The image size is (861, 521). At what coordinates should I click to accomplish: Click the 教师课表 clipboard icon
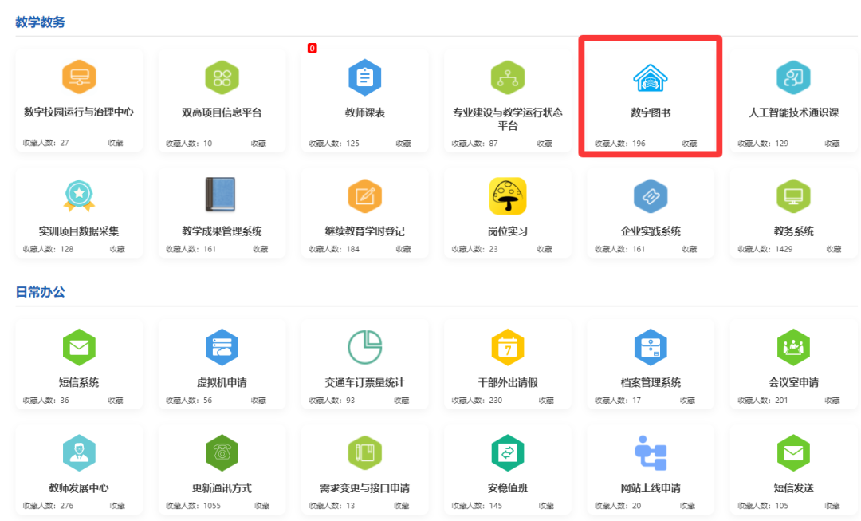(364, 77)
